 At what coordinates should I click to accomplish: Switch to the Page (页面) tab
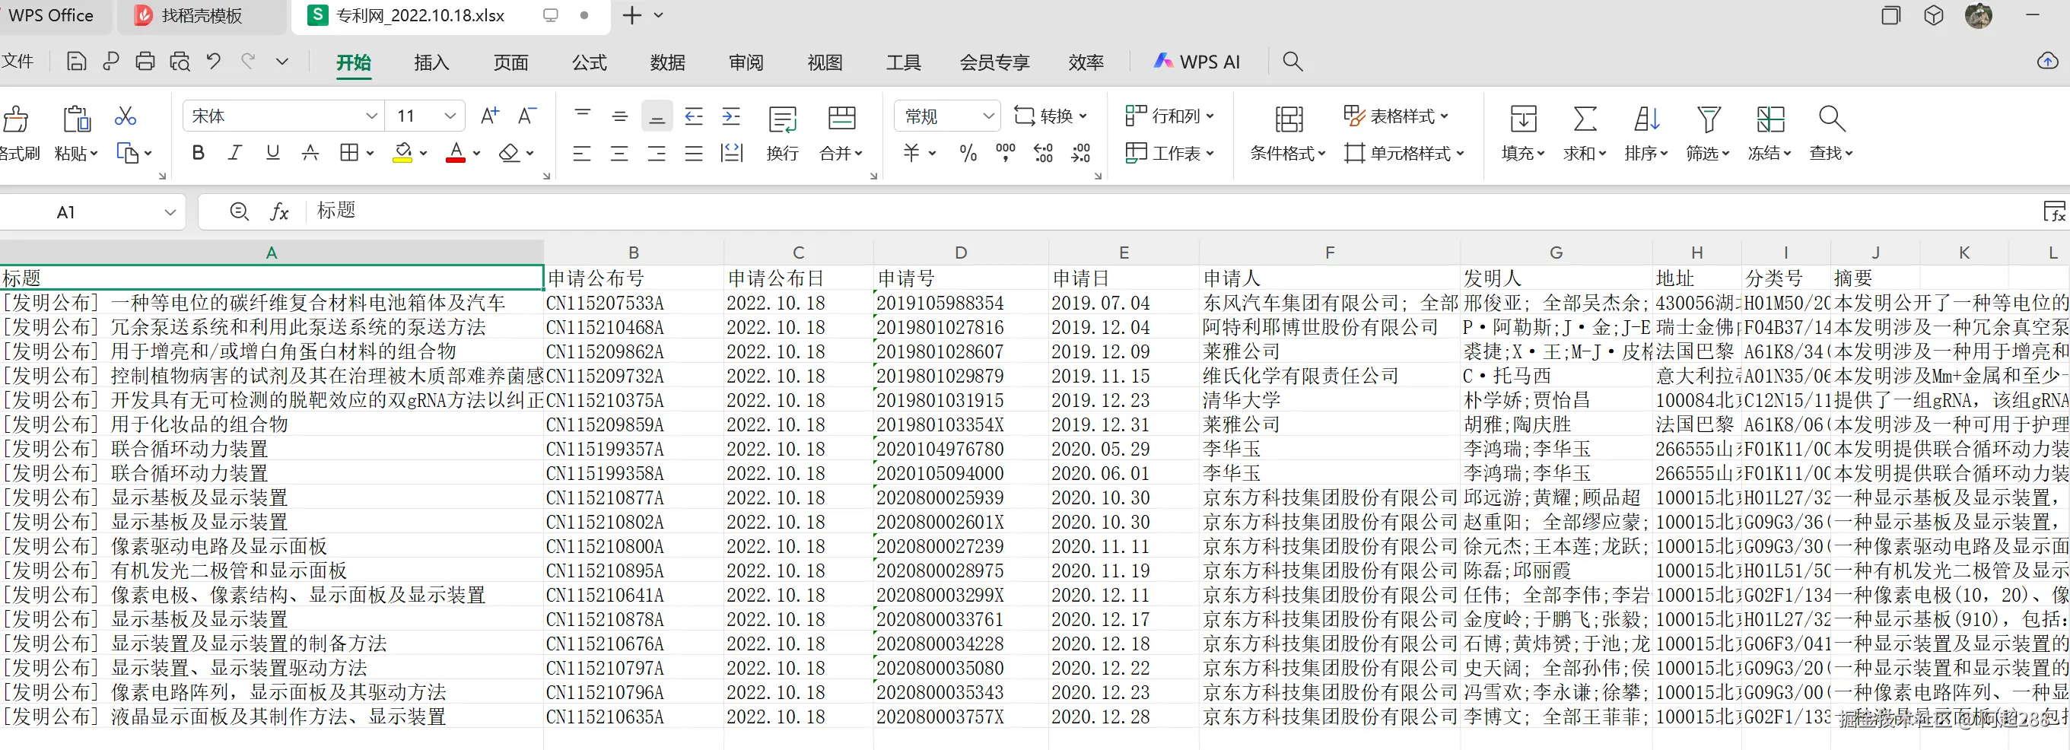511,62
